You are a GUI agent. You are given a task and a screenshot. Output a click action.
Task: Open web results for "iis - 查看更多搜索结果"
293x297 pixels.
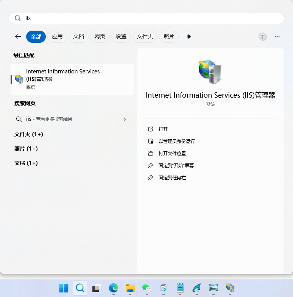pyautogui.click(x=72, y=119)
